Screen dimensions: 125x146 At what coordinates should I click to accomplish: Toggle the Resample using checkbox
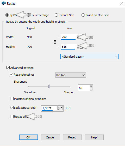click(x=11, y=75)
